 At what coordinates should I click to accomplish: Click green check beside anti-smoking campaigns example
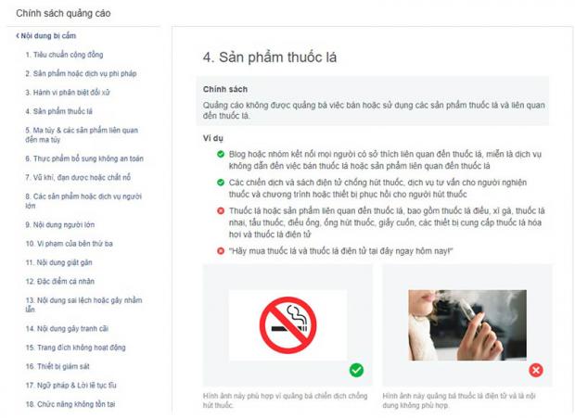tap(221, 183)
